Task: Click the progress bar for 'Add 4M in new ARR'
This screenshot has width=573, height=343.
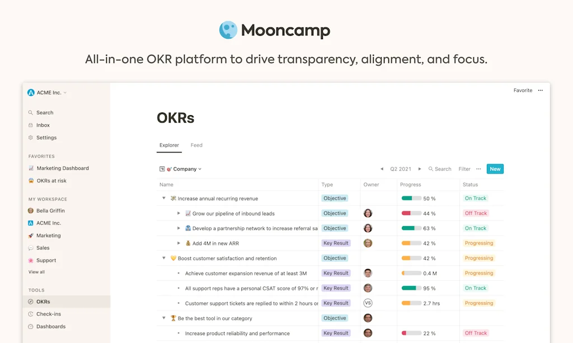Action: point(413,243)
